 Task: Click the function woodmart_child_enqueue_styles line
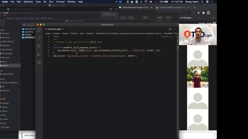77,47
